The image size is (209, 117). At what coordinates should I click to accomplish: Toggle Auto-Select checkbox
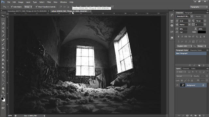(12, 6)
